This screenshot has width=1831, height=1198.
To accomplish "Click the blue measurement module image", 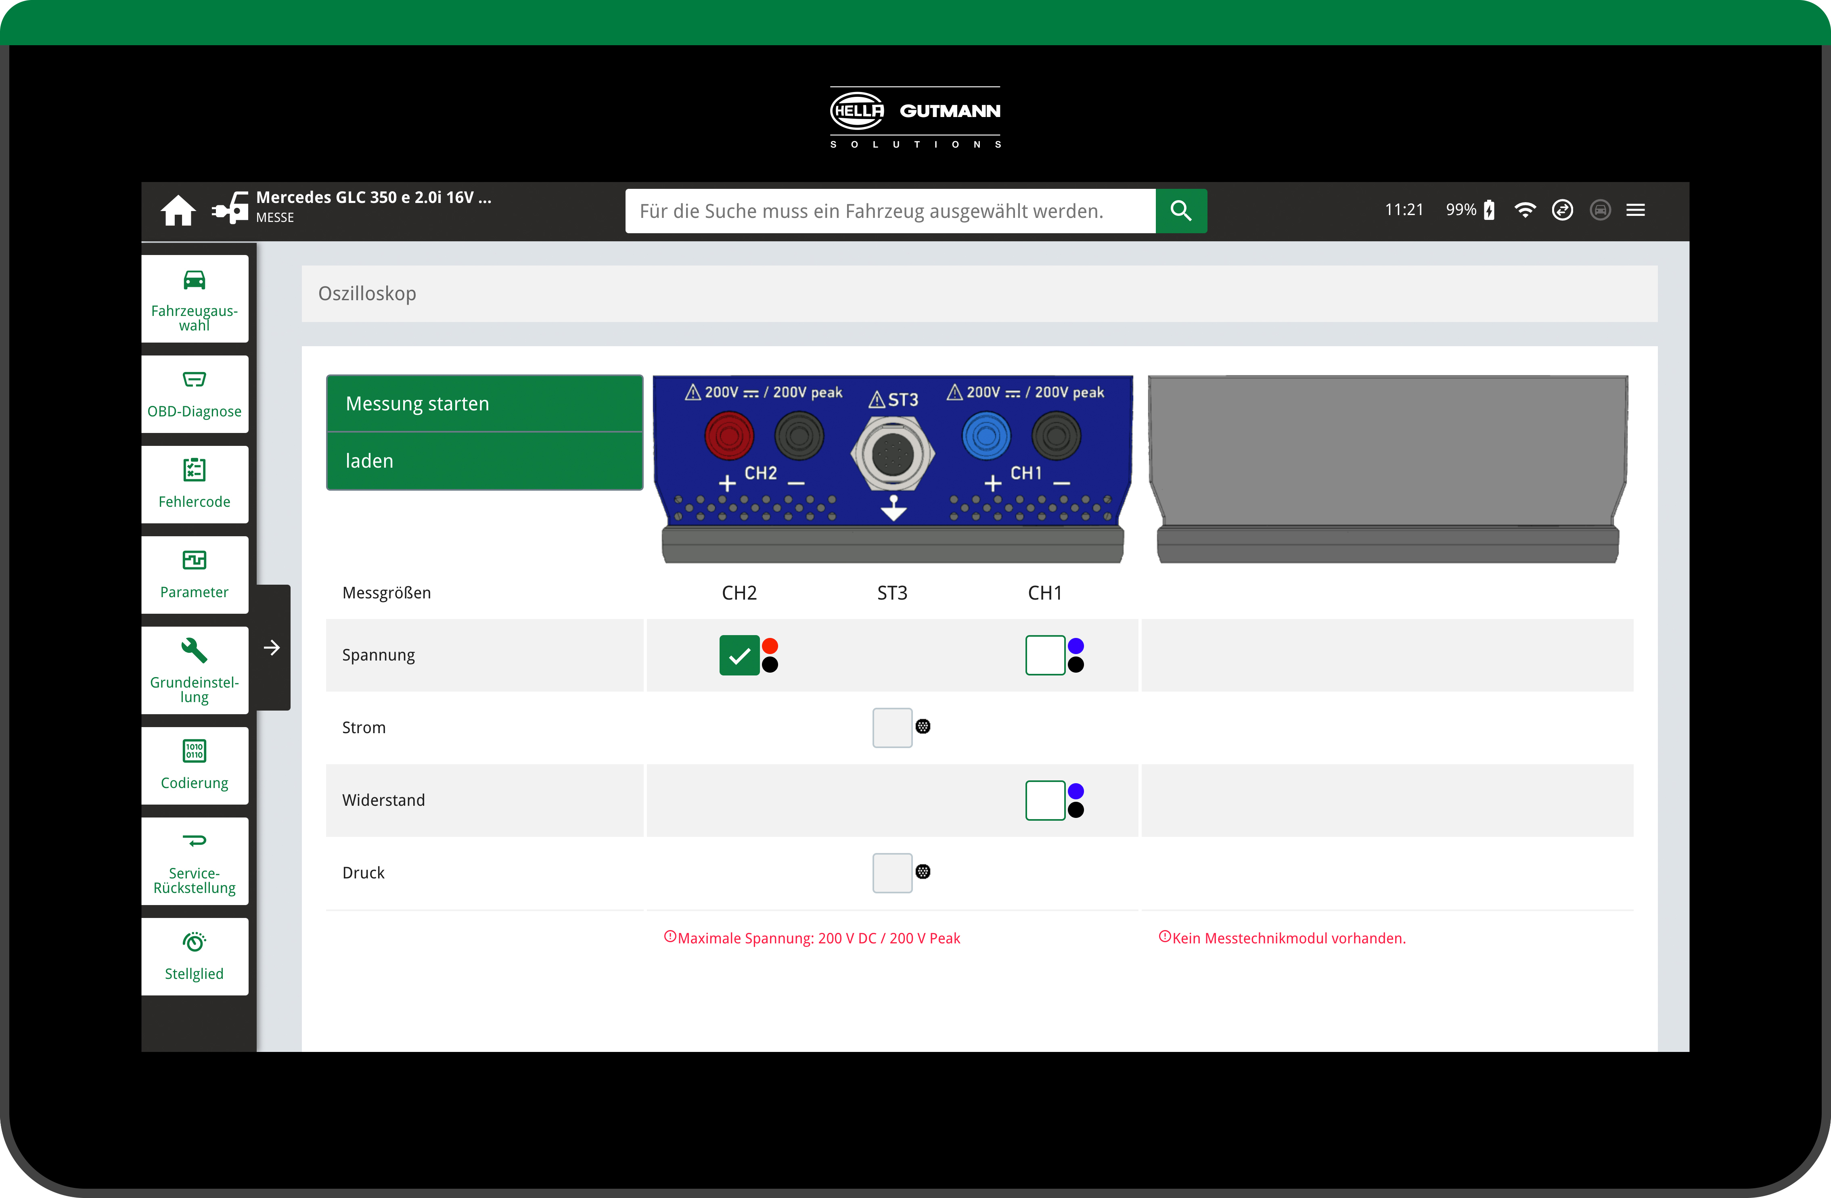I will (892, 468).
